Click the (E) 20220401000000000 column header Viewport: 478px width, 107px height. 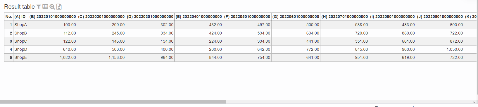[x=199, y=17]
